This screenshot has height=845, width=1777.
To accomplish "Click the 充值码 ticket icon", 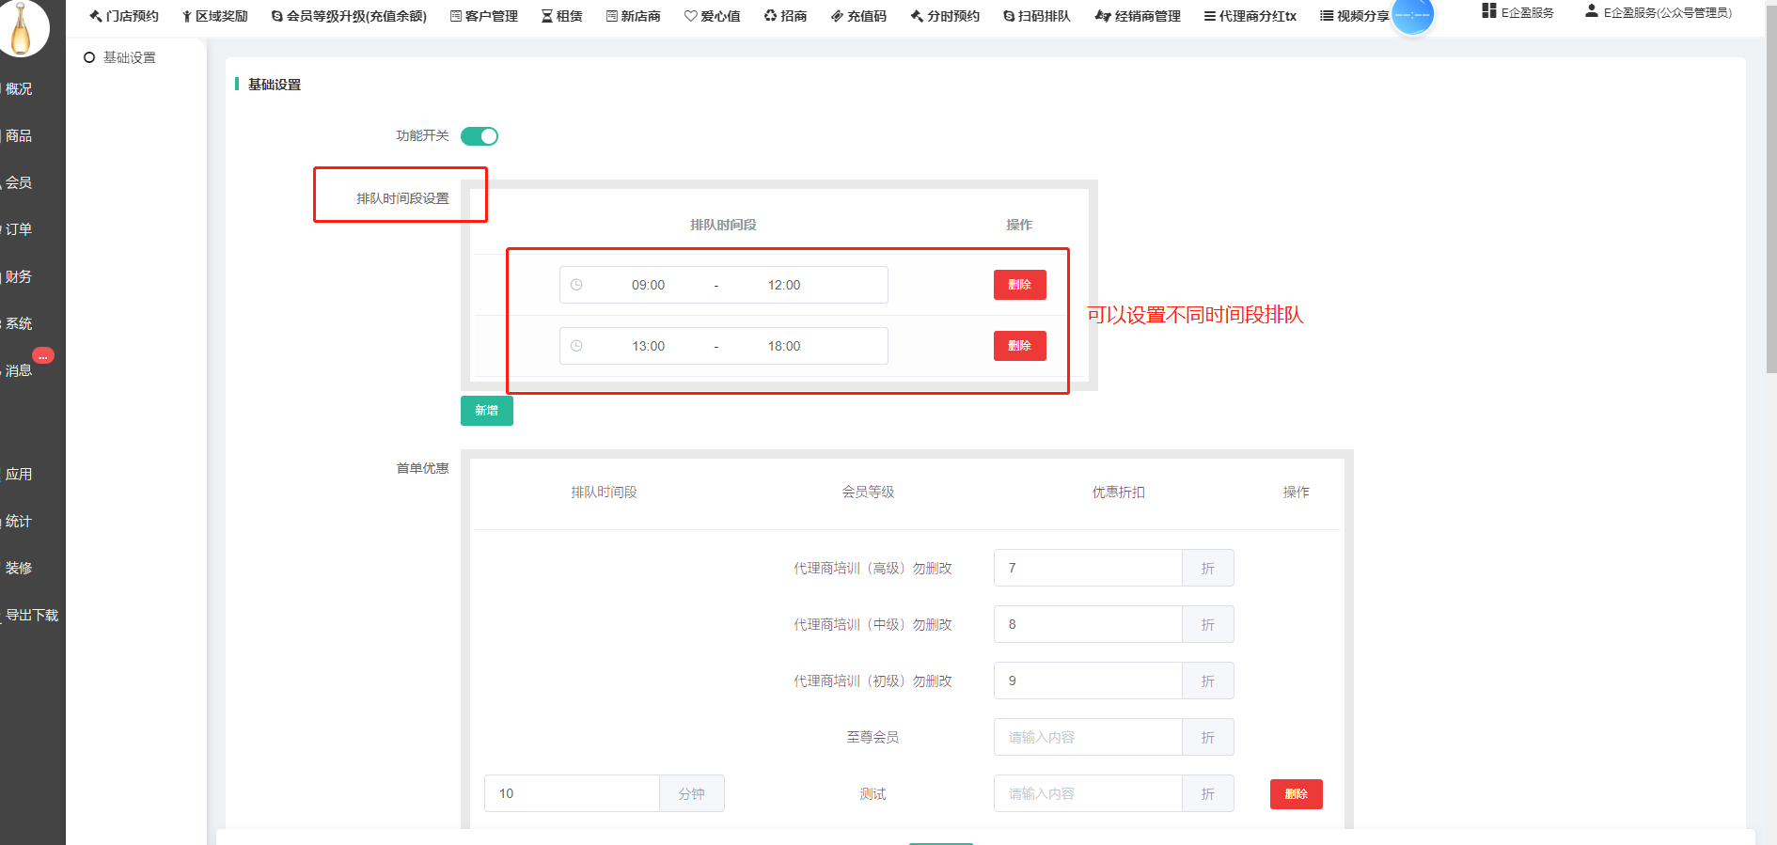I will pyautogui.click(x=837, y=16).
